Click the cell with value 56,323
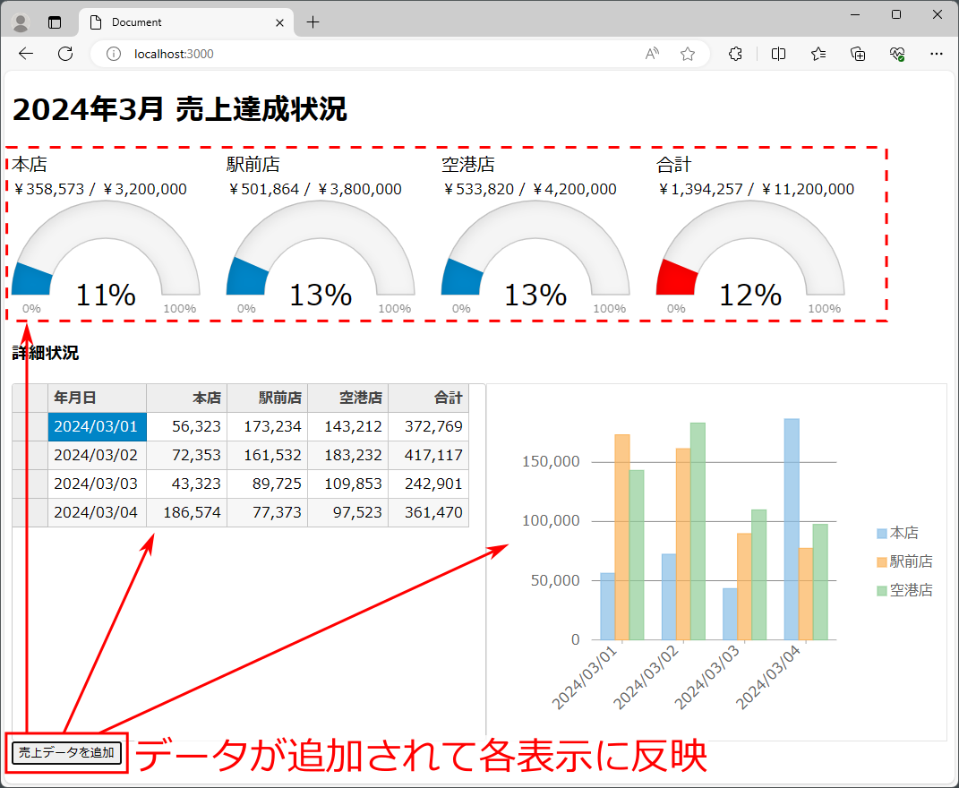The width and height of the screenshot is (959, 788). click(x=186, y=427)
